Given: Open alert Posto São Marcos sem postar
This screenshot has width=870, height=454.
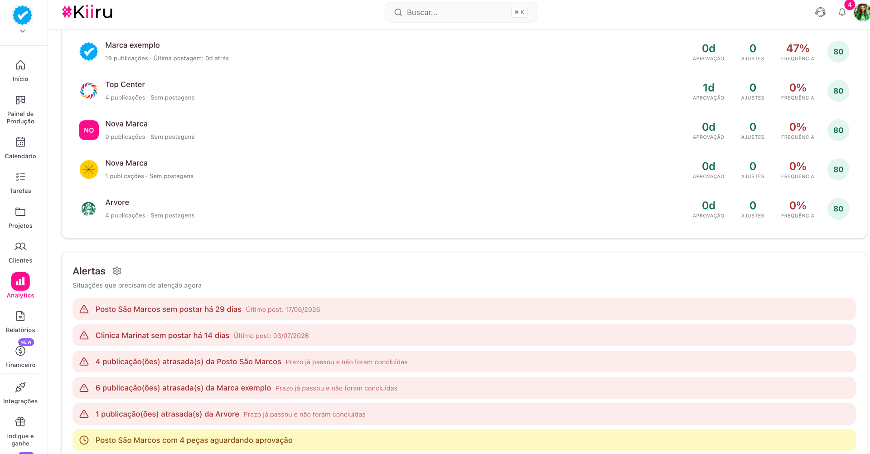Looking at the screenshot, I should (464, 309).
